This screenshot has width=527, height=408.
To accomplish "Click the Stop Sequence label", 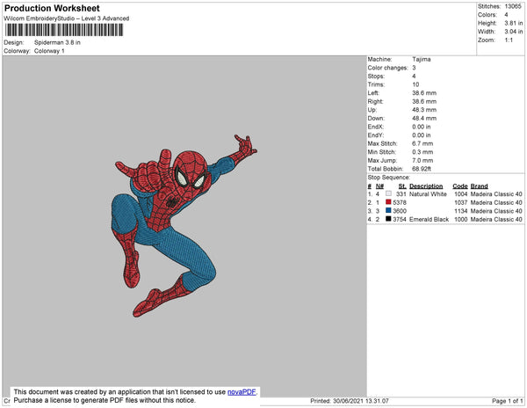I will coord(389,178).
